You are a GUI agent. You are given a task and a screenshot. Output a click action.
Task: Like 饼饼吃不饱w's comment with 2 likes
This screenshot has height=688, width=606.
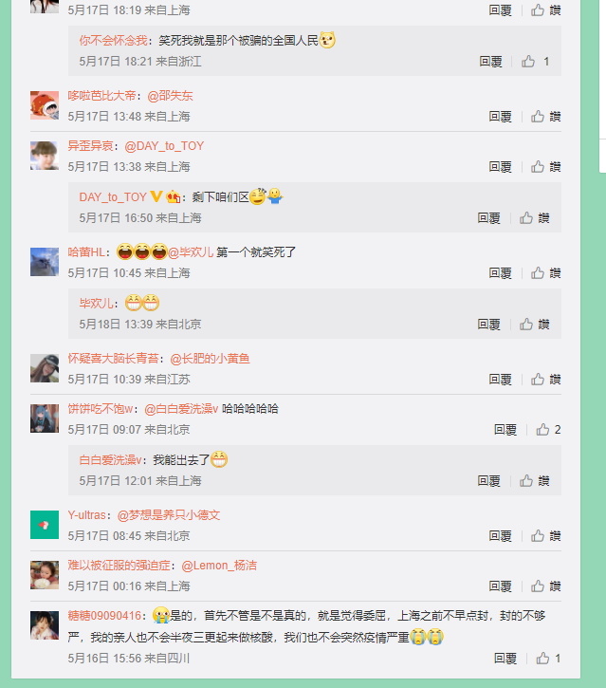(x=548, y=430)
